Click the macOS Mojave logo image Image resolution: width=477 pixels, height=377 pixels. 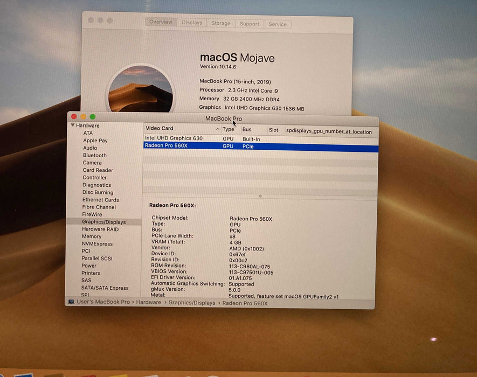tap(141, 89)
